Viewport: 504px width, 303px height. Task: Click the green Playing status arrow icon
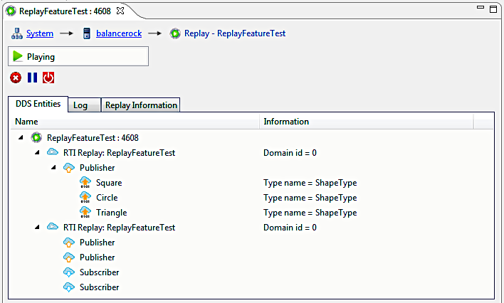point(17,57)
